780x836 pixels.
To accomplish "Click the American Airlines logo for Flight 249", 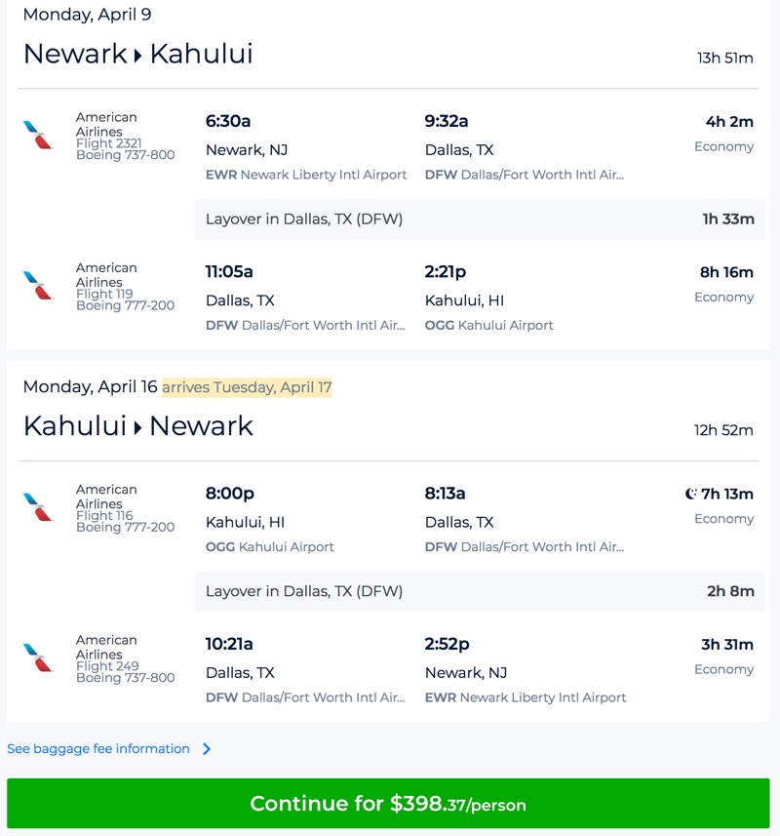I will click(38, 657).
